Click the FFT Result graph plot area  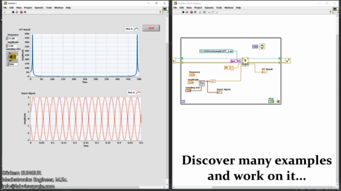[x=85, y=55]
